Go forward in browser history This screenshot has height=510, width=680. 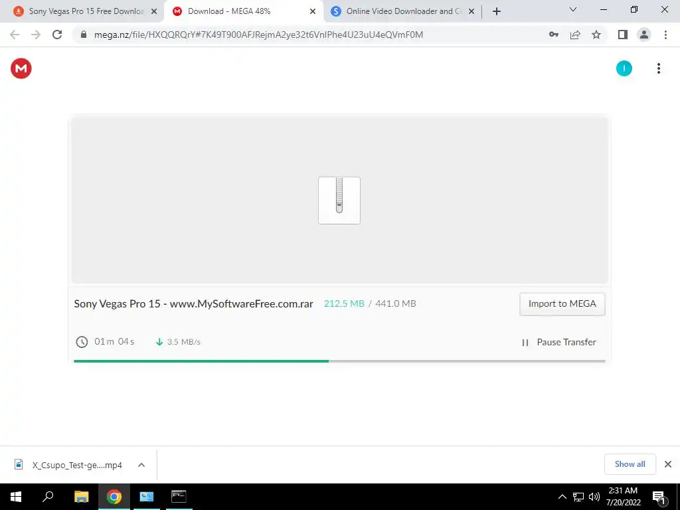tap(36, 35)
